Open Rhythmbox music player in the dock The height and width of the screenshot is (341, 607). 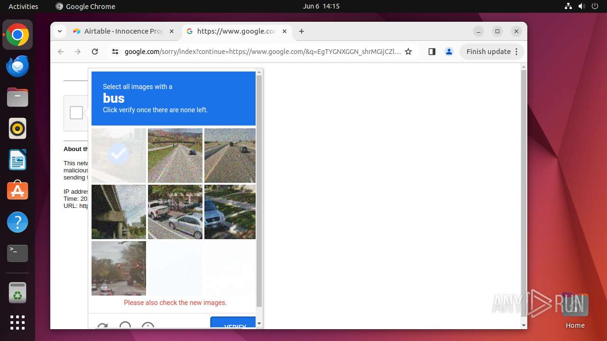tap(18, 128)
